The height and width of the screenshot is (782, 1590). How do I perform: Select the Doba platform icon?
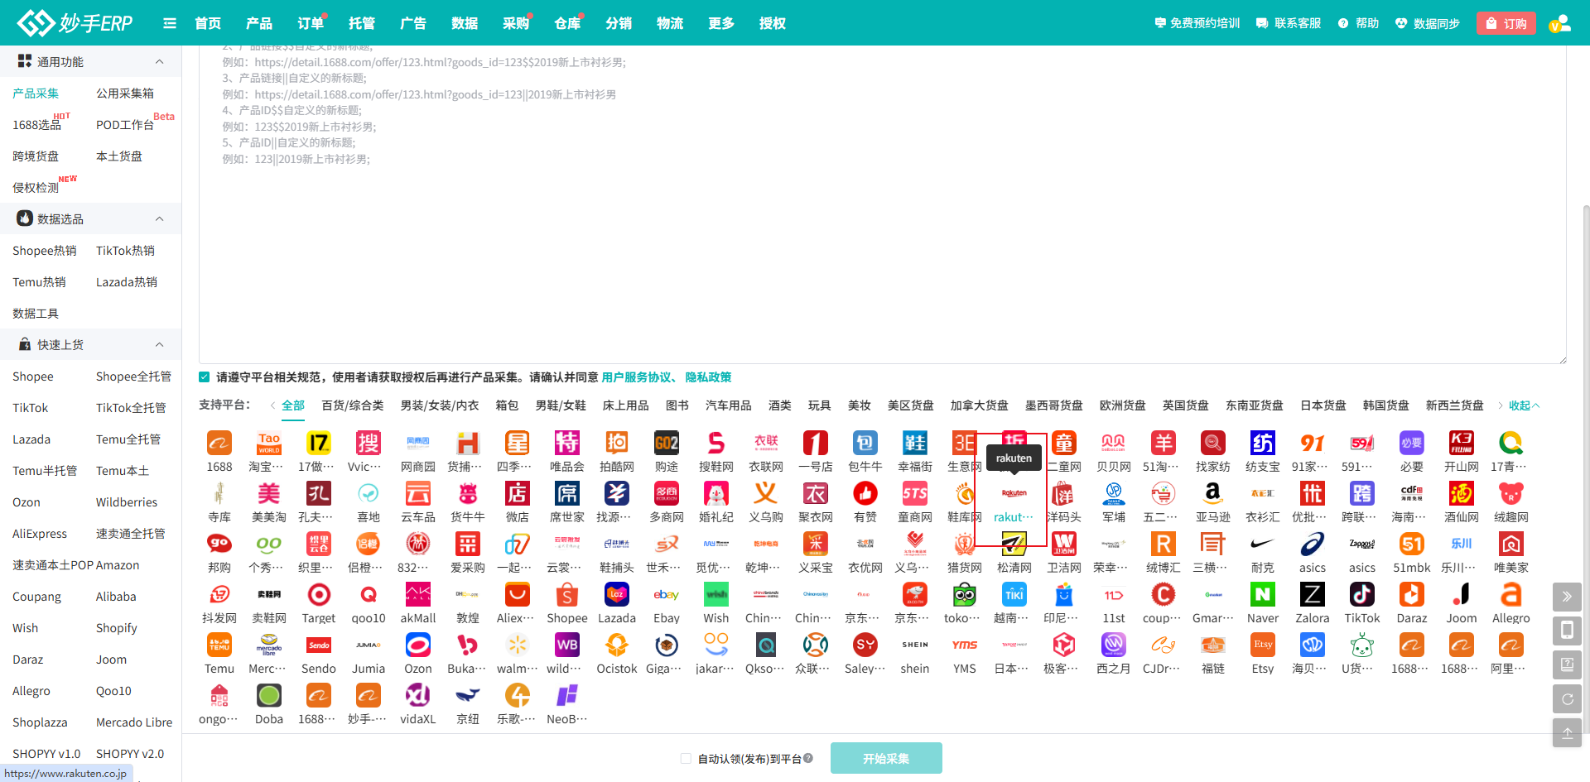click(269, 696)
